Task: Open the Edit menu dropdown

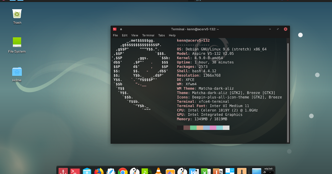Action: (124, 35)
